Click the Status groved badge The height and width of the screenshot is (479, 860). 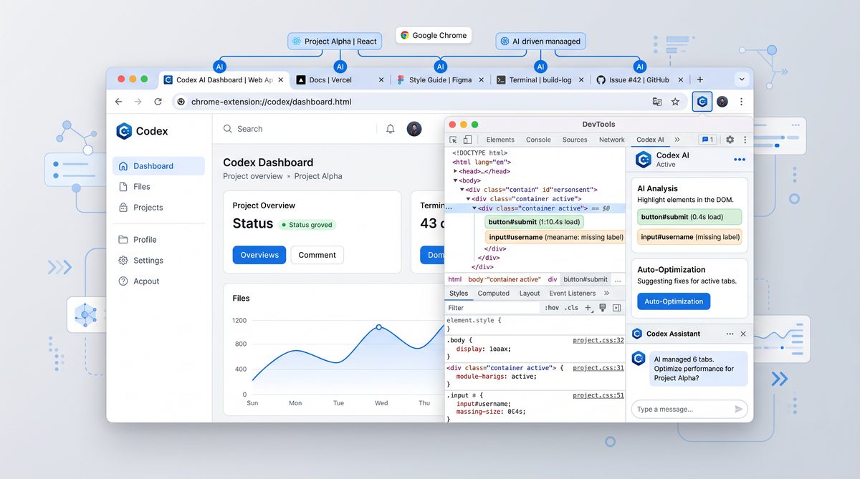pyautogui.click(x=307, y=225)
